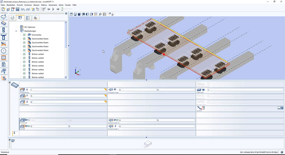Image resolution: width=285 pixels, height=155 pixels.
Task: Collapse viewport via bottom center arrow
Action: point(146,80)
